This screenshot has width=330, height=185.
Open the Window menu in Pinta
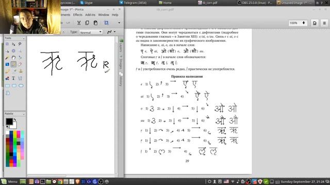coord(104,15)
